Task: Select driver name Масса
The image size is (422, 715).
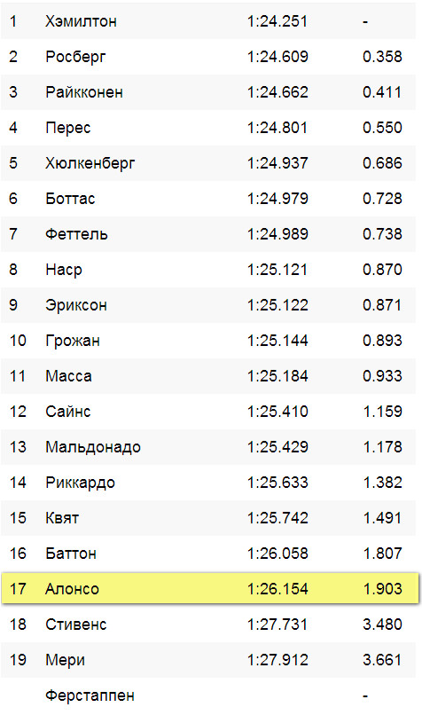Action: coord(68,376)
